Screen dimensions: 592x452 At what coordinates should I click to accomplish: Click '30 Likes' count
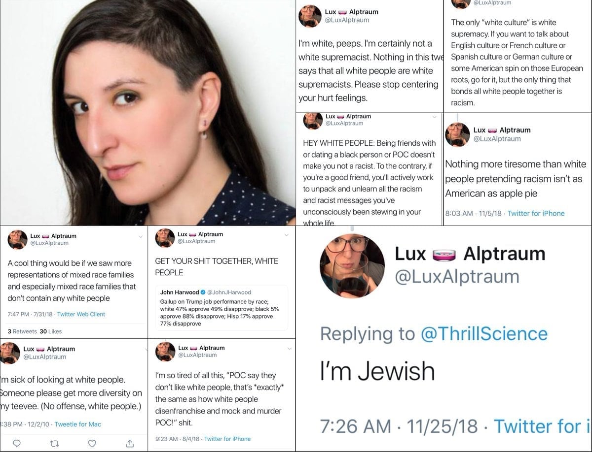click(51, 331)
